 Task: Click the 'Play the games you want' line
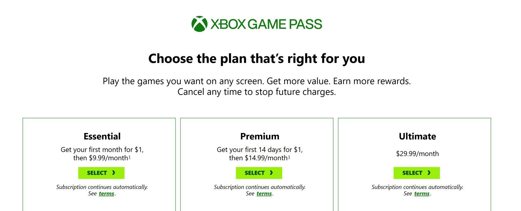tap(256, 81)
